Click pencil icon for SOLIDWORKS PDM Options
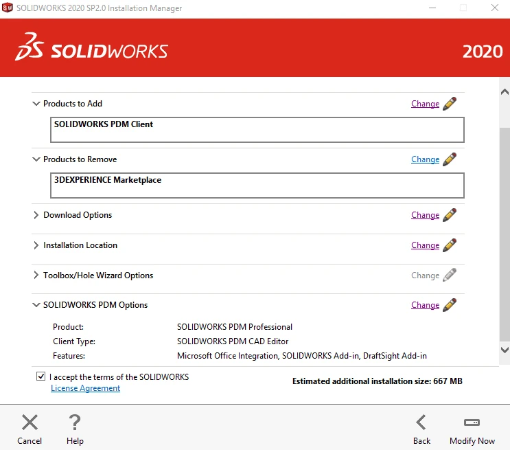 [450, 305]
